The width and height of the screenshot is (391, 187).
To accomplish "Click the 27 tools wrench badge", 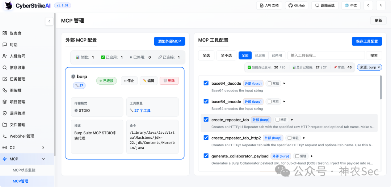I will (x=79, y=85).
